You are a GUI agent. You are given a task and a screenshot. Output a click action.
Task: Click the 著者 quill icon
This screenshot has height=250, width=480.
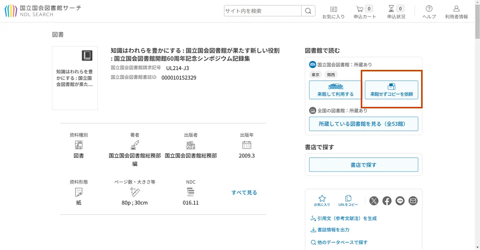coord(135,145)
